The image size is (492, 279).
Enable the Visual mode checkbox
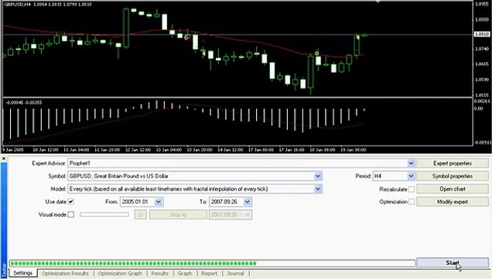pyautogui.click(x=71, y=215)
